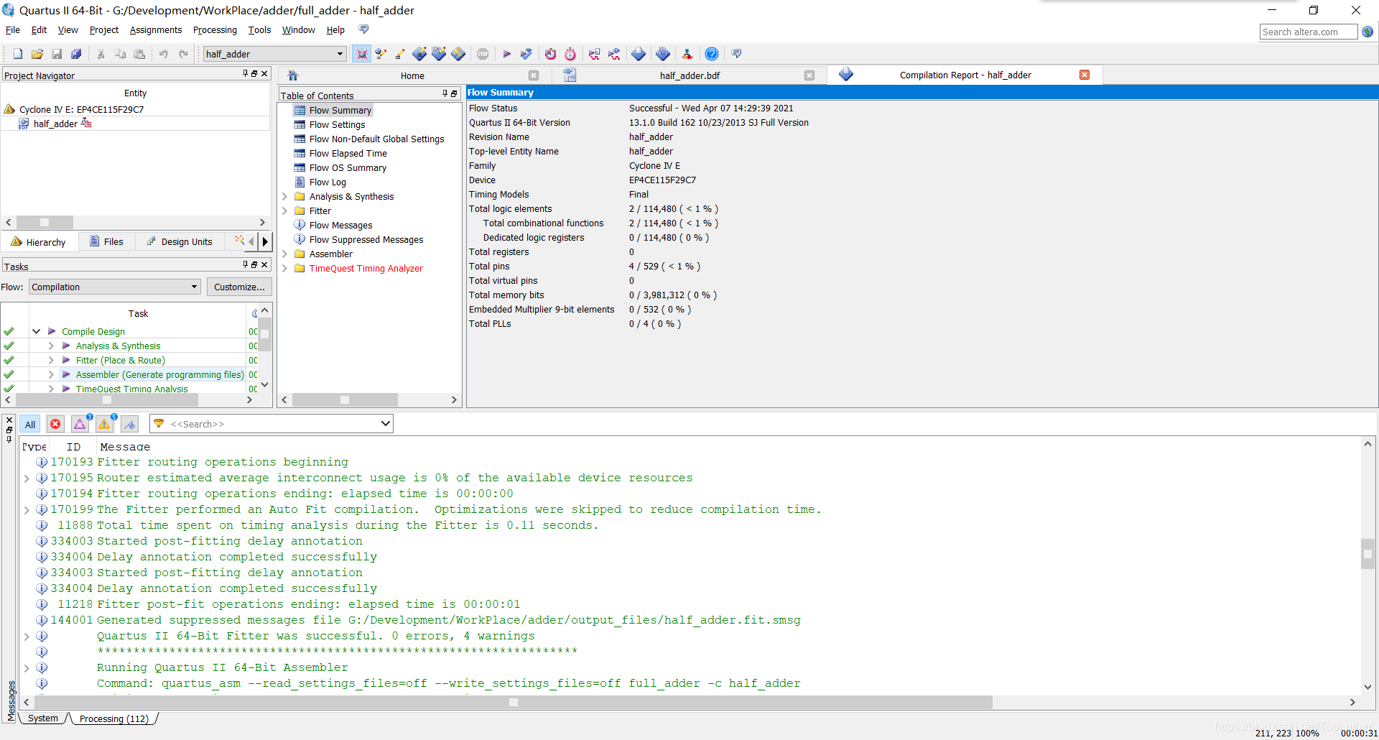Click the New File toolbar icon
The width and height of the screenshot is (1379, 740).
[18, 54]
